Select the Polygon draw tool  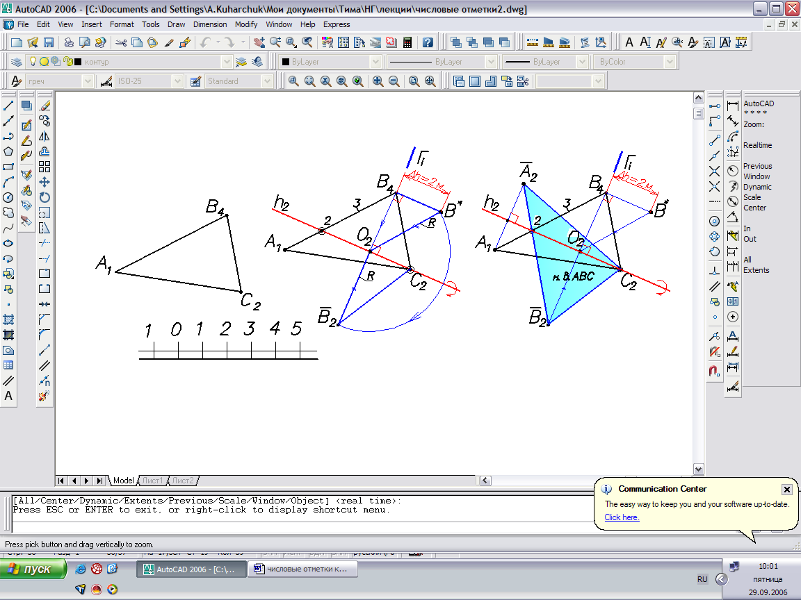tap(8, 151)
